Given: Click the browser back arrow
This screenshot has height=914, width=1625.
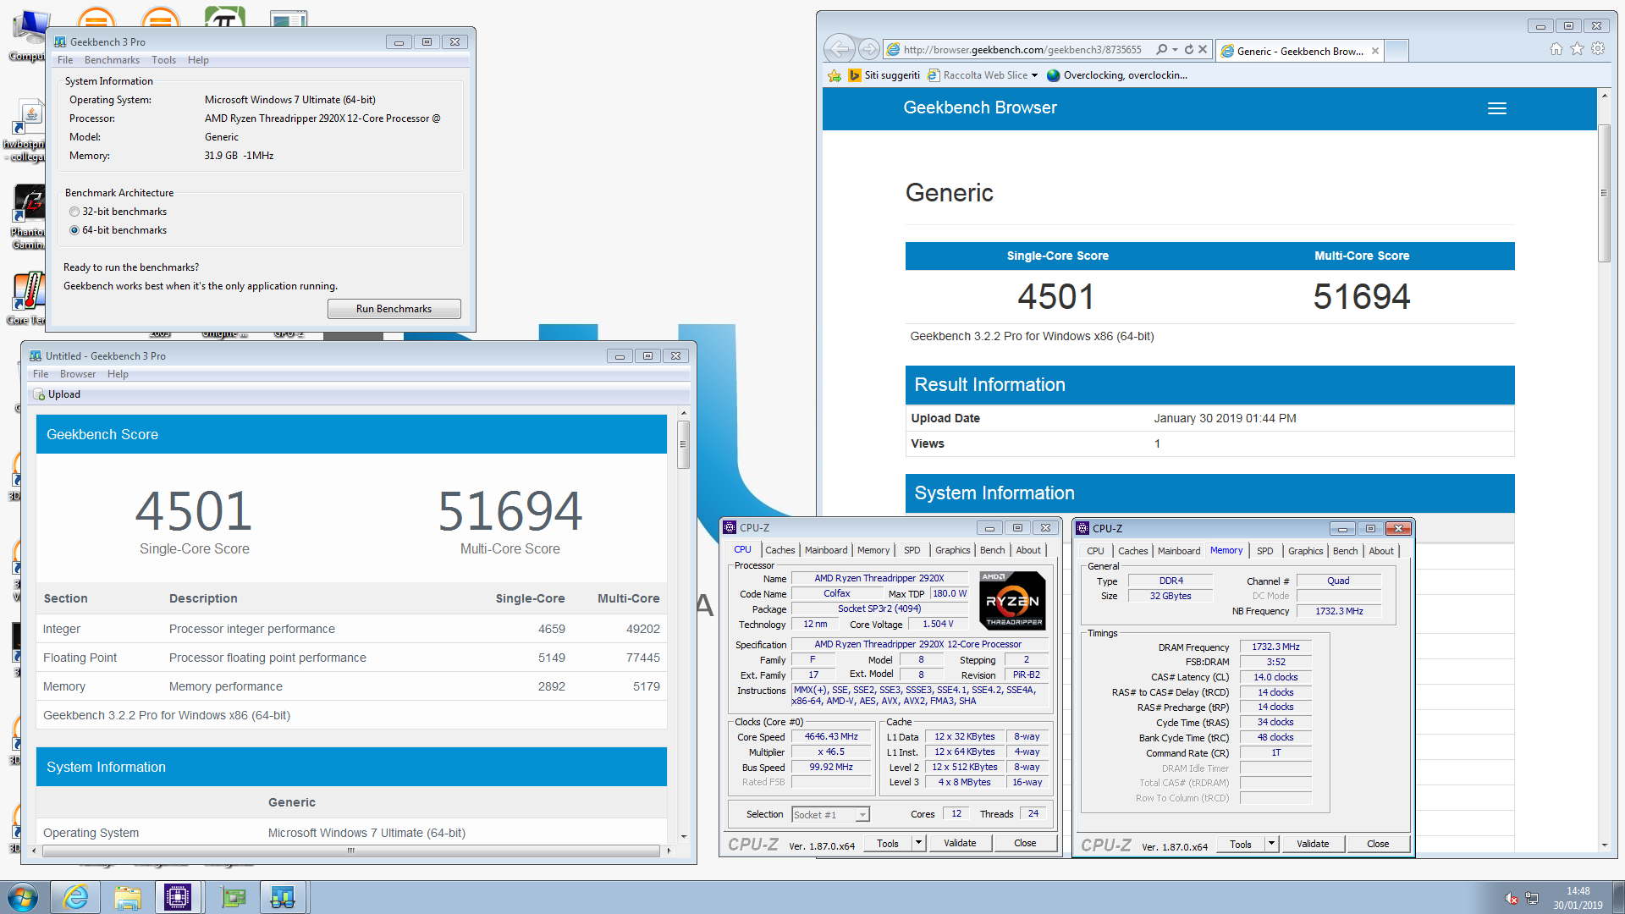Looking at the screenshot, I should (x=840, y=48).
